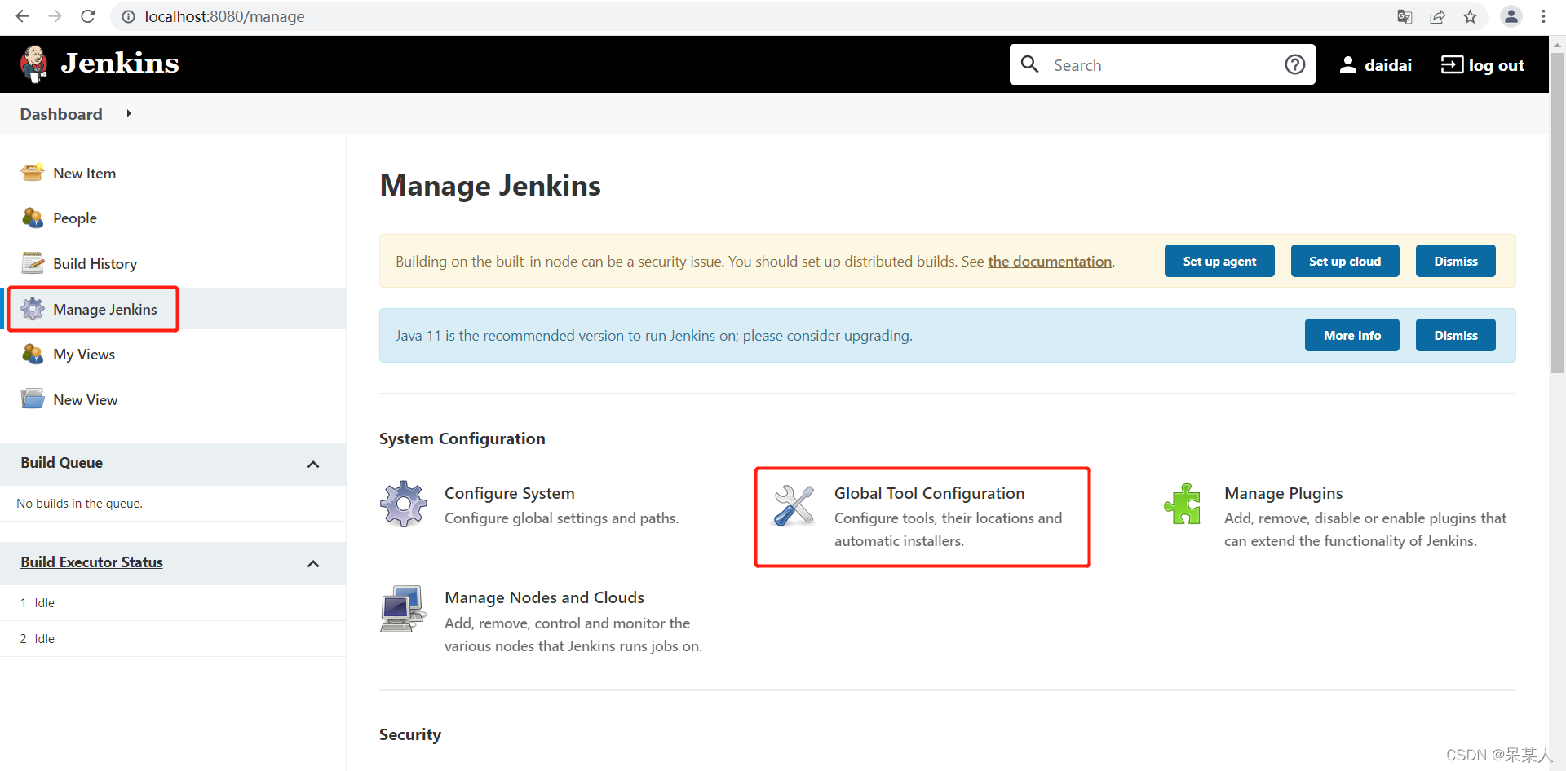The width and height of the screenshot is (1566, 771).
Task: Click the Manage Jenkins gear icon
Action: coord(33,309)
